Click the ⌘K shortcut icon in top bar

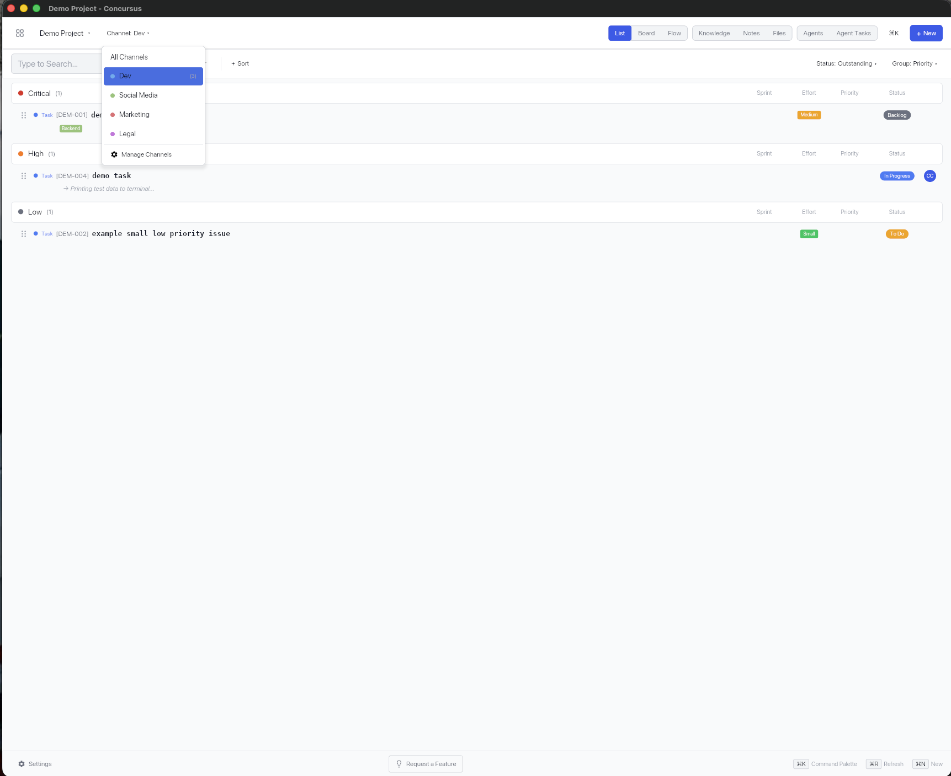click(x=894, y=33)
